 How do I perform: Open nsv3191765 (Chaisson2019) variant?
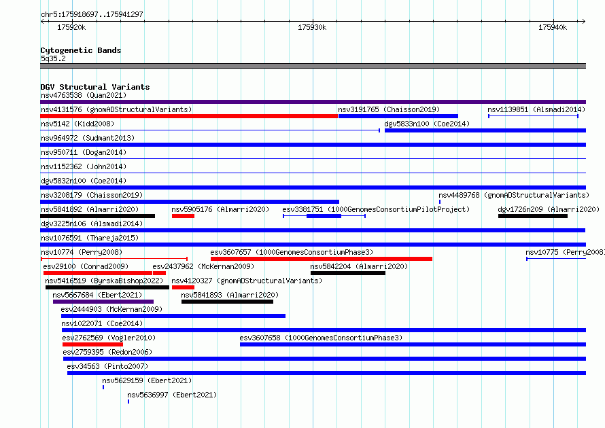point(389,109)
